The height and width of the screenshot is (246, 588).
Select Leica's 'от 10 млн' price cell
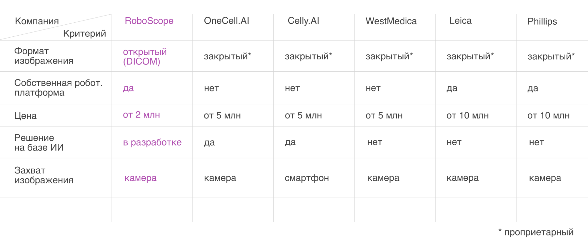tap(467, 116)
